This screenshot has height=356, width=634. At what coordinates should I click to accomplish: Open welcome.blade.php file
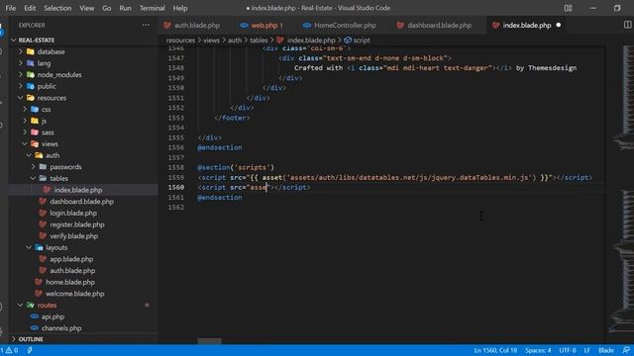[x=75, y=294]
